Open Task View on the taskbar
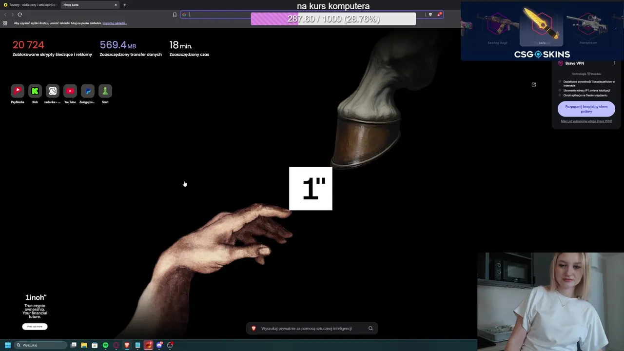Screen dimensions: 624x351 point(74,345)
